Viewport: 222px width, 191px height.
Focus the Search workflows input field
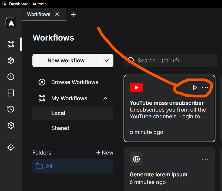[171, 61]
